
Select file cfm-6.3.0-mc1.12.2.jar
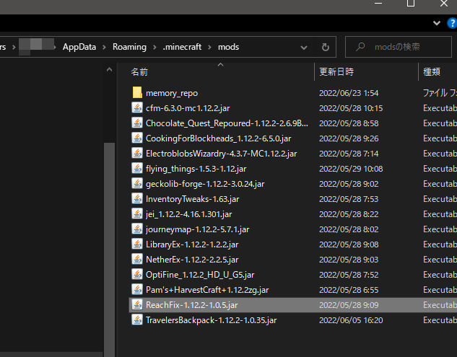pyautogui.click(x=188, y=108)
